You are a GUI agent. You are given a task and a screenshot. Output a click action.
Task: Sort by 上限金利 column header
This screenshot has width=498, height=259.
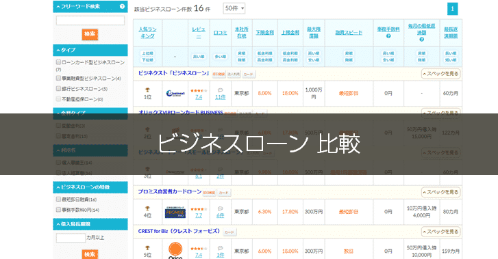[x=290, y=33]
